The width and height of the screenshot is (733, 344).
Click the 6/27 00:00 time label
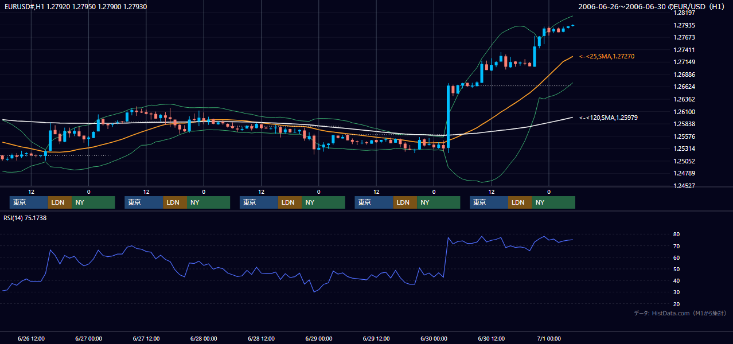88,338
